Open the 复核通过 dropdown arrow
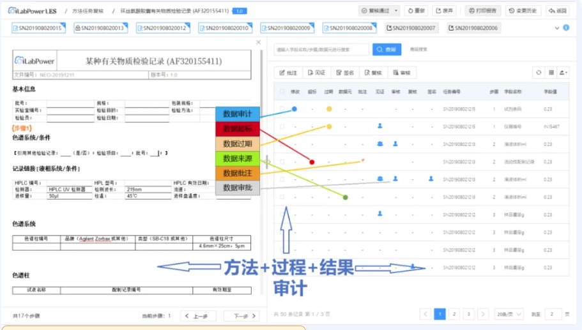 (397, 11)
